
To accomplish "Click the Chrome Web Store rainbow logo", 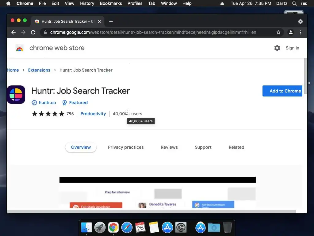I will pyautogui.click(x=20, y=48).
